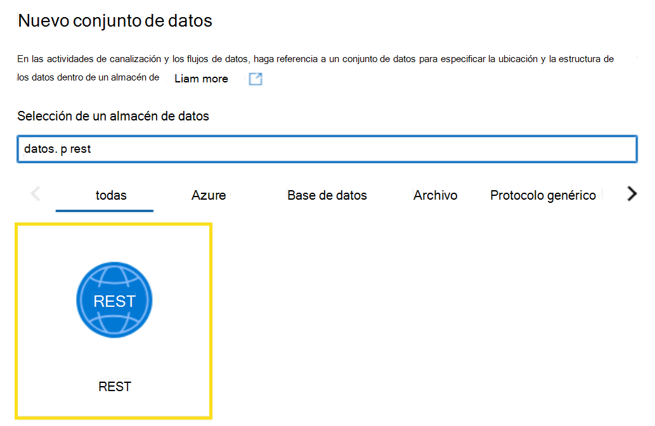
Task: Expand more connector categories using right arrow
Action: [x=631, y=194]
